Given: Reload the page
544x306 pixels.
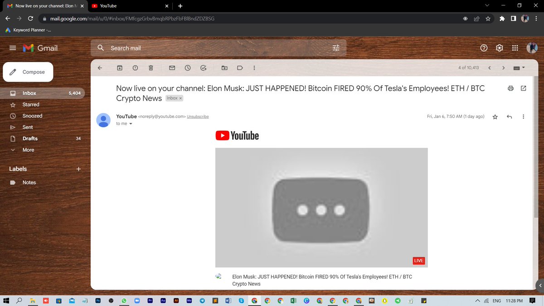Looking at the screenshot, I should 30,19.
